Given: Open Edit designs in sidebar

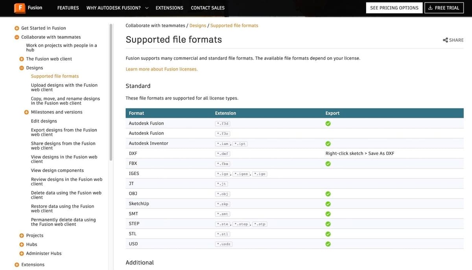Looking at the screenshot, I should click(x=44, y=121).
